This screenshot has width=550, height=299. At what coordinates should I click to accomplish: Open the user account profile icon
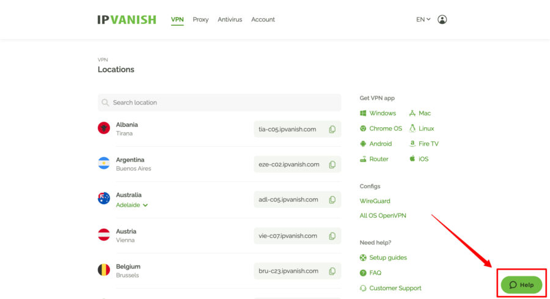tap(442, 20)
